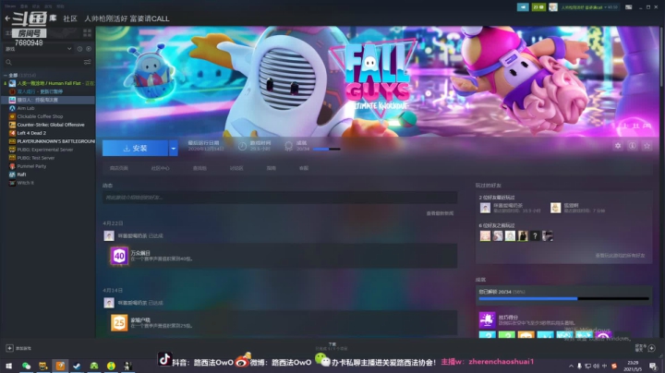The width and height of the screenshot is (665, 373).
Task: Open the 社区 community tab
Action: tap(70, 18)
